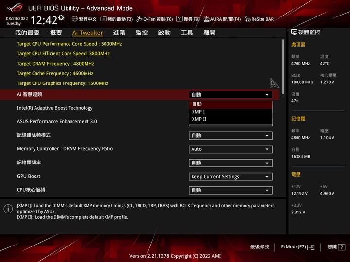Click 最後修改 button
Image resolution: width=350 pixels, height=262 pixels.
[x=260, y=247]
